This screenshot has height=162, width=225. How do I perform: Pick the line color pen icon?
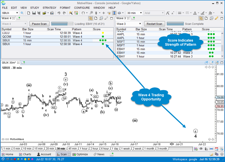(x=202, y=13)
